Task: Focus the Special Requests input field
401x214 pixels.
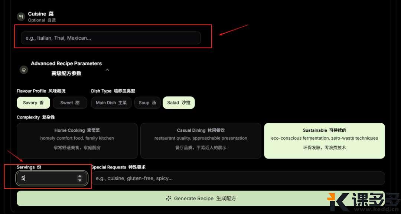Action: click(238, 178)
